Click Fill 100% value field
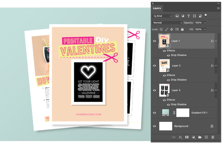This screenshot has height=144, width=222. click(198, 29)
